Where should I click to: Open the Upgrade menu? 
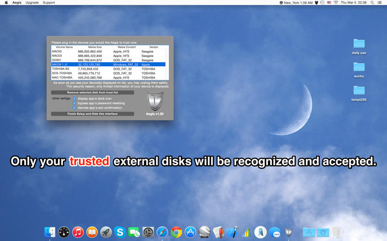click(32, 2)
